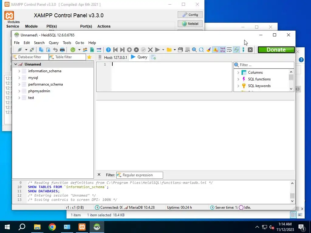Expand the Columns helper node
This screenshot has width=311, height=233.
coord(238,73)
